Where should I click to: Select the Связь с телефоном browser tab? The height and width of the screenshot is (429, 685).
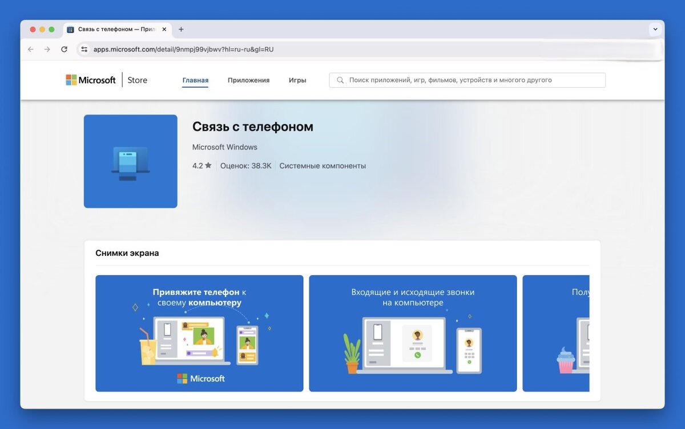(x=117, y=29)
